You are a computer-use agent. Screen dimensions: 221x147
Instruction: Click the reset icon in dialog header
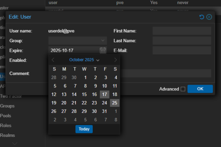201,17
